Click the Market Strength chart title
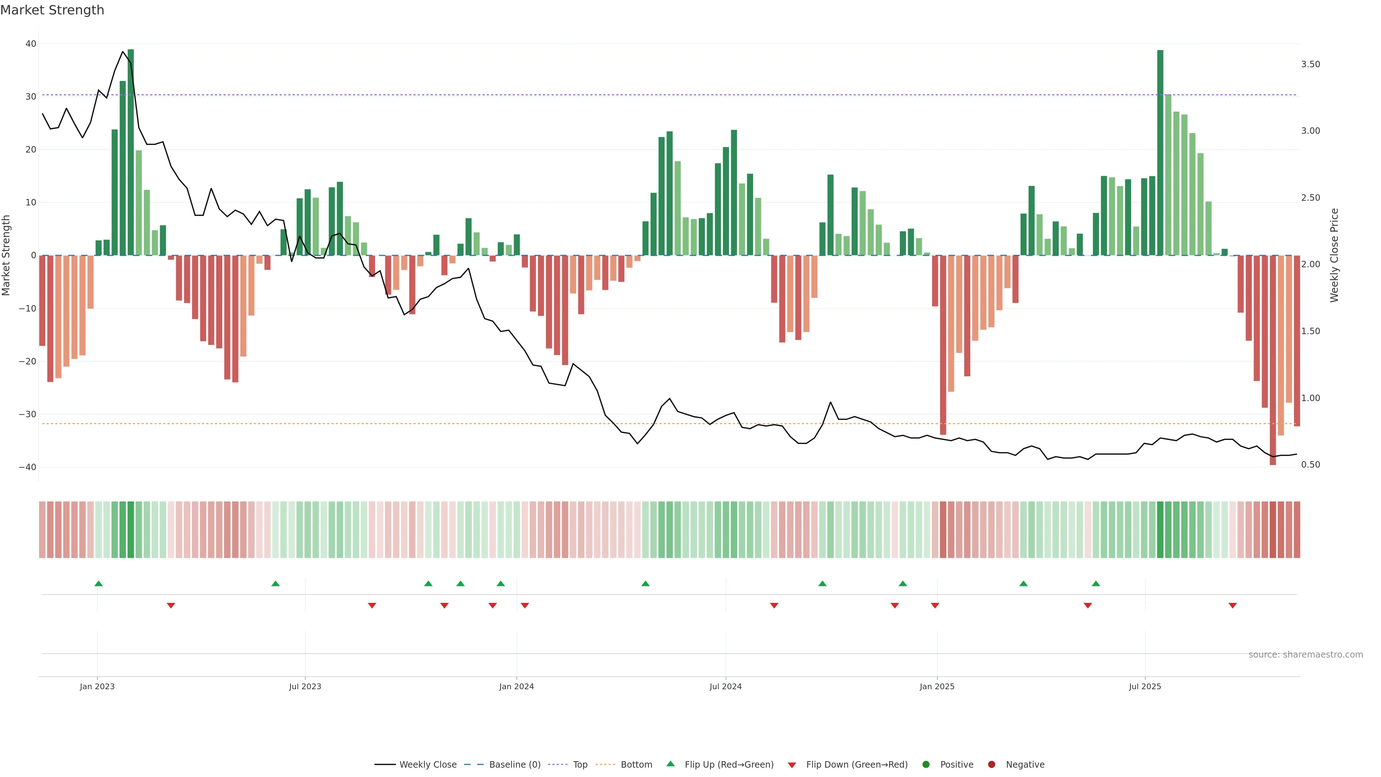This screenshot has height=777, width=1381. (52, 10)
